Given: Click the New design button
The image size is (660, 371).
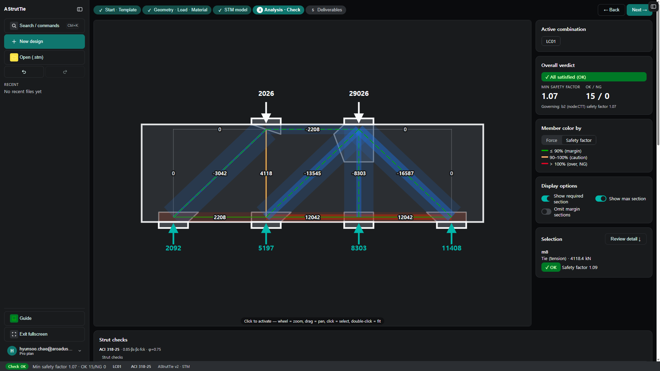Looking at the screenshot, I should [44, 42].
